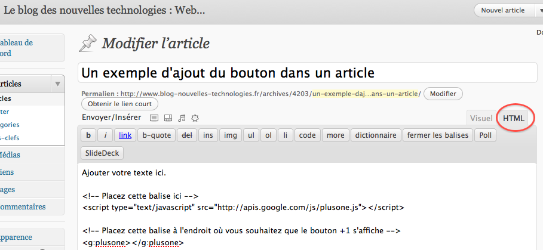Click the add video icon in the media row

pos(168,118)
